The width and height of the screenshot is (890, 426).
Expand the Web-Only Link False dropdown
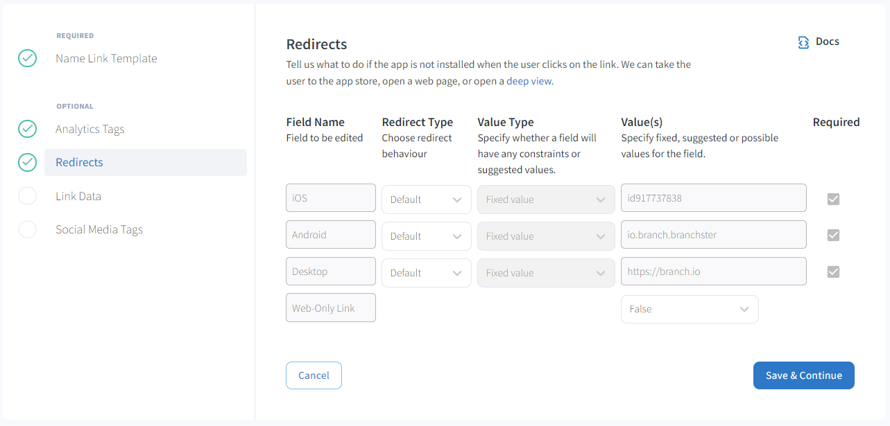click(689, 310)
